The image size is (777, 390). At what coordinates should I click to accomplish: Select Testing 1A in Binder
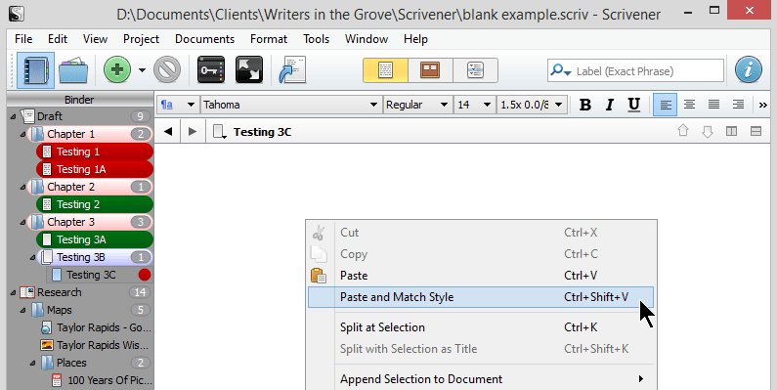coord(95,169)
